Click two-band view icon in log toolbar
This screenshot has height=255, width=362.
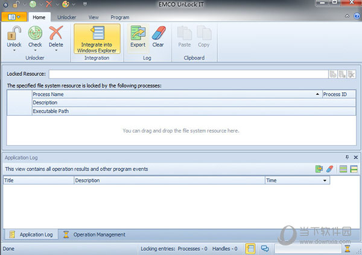tap(354, 169)
